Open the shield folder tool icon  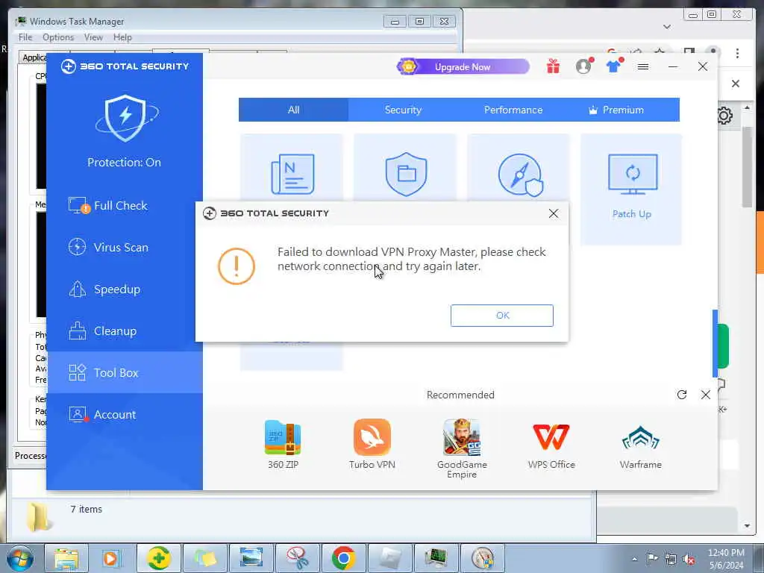(406, 174)
